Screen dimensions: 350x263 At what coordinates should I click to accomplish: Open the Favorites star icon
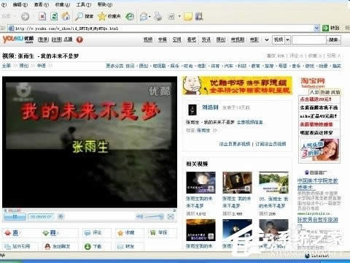[102, 17]
